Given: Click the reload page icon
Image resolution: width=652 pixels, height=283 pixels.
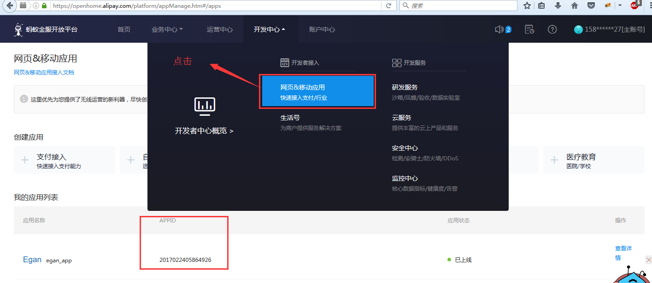Looking at the screenshot, I should pos(388,6).
